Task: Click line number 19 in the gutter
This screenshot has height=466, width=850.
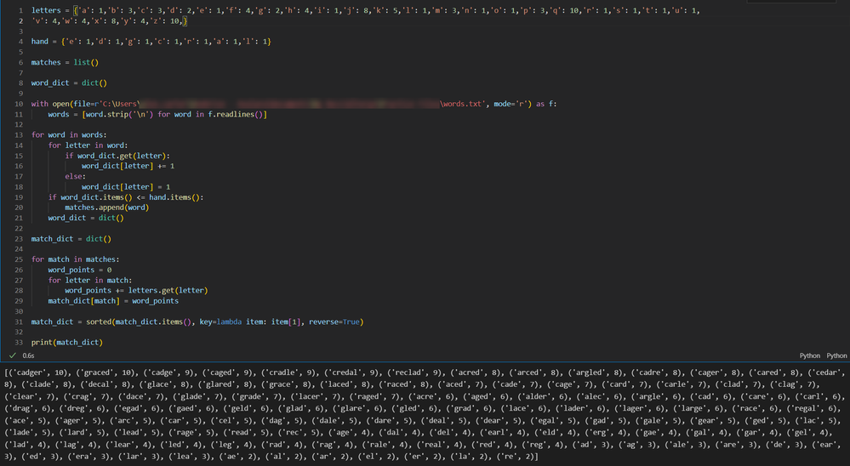Action: 19,197
